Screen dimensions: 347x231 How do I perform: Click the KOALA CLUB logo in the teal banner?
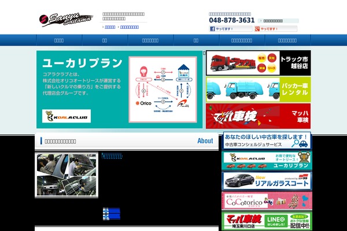tap(67, 116)
